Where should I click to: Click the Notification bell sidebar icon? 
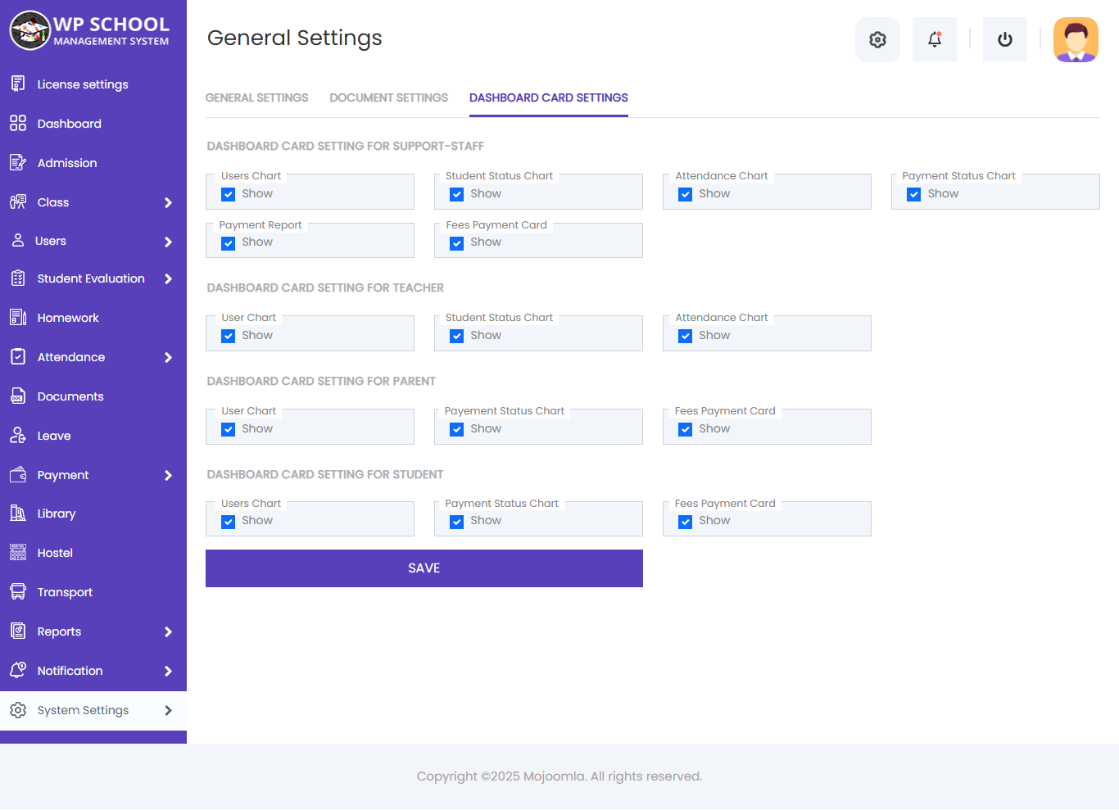18,670
